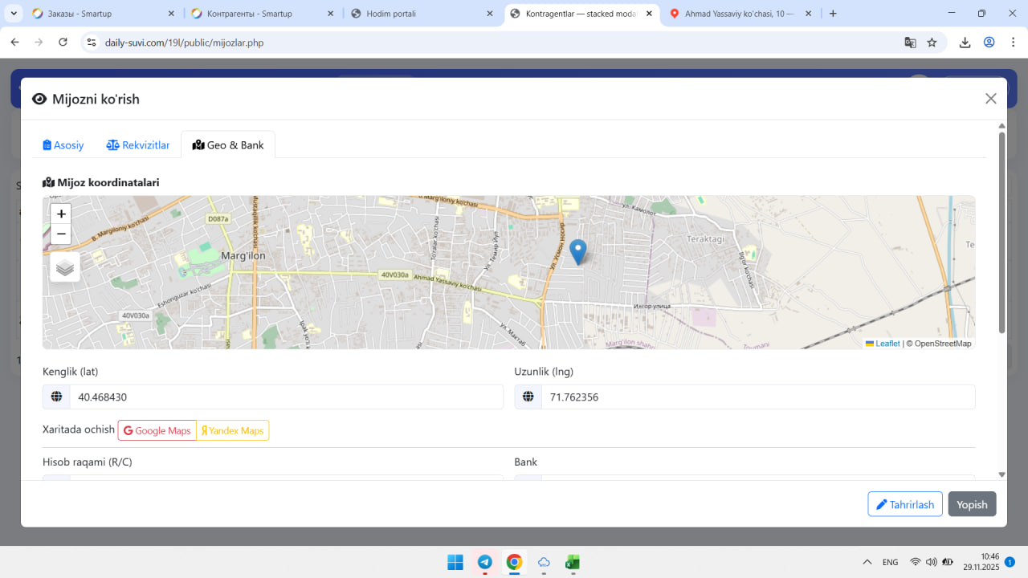Show hidden system tray icons
This screenshot has height=578, width=1028.
click(867, 562)
